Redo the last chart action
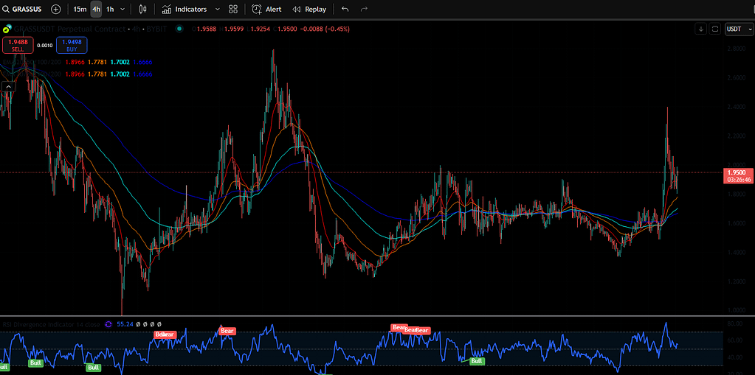This screenshot has height=375, width=755. point(364,9)
